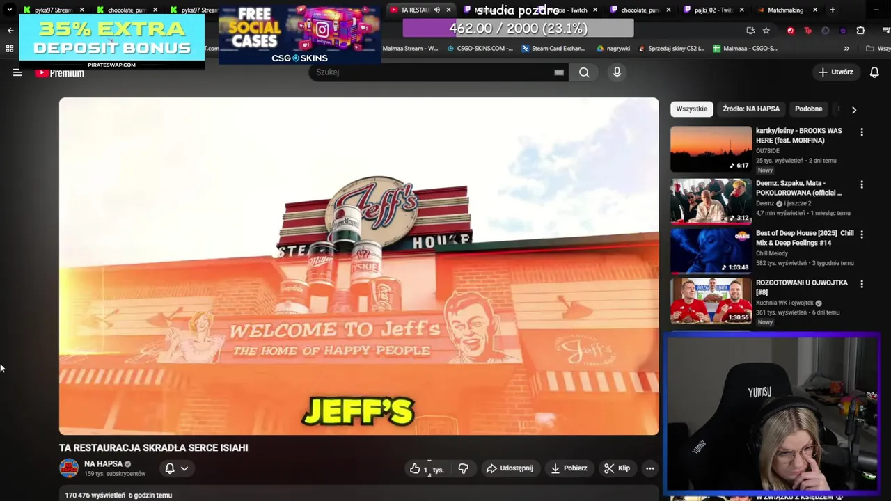The height and width of the screenshot is (501, 891).
Task: Open the nagrywki Drive bookmark
Action: pos(613,49)
